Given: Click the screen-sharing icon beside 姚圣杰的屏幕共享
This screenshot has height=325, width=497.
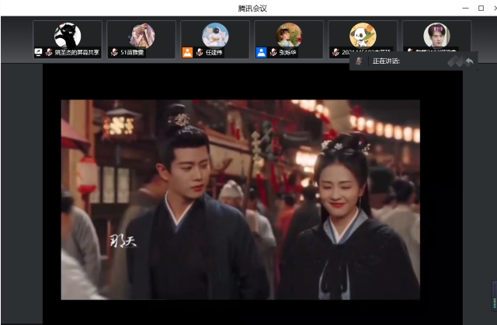Looking at the screenshot, I should pos(38,52).
